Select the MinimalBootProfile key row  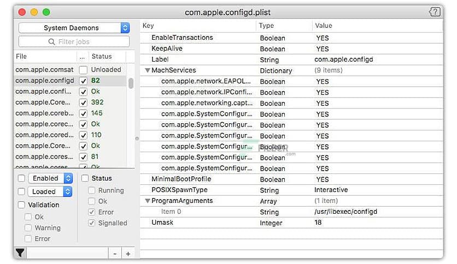(x=291, y=179)
